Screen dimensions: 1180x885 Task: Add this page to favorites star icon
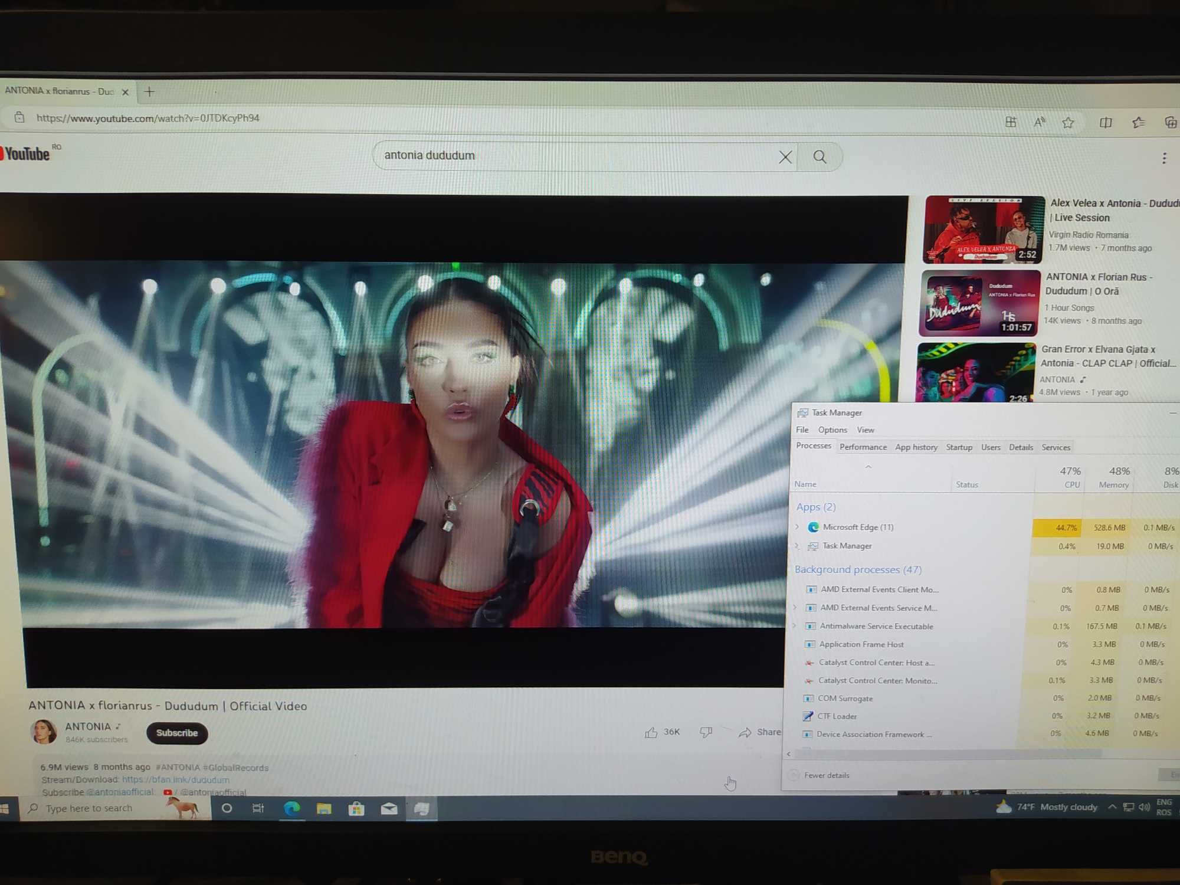point(1068,123)
